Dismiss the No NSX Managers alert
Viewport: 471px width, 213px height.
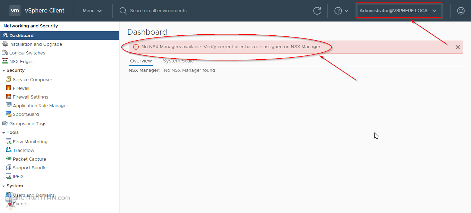(458, 47)
